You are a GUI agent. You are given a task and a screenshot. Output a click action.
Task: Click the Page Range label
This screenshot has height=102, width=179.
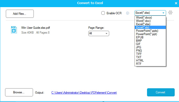click(96, 28)
